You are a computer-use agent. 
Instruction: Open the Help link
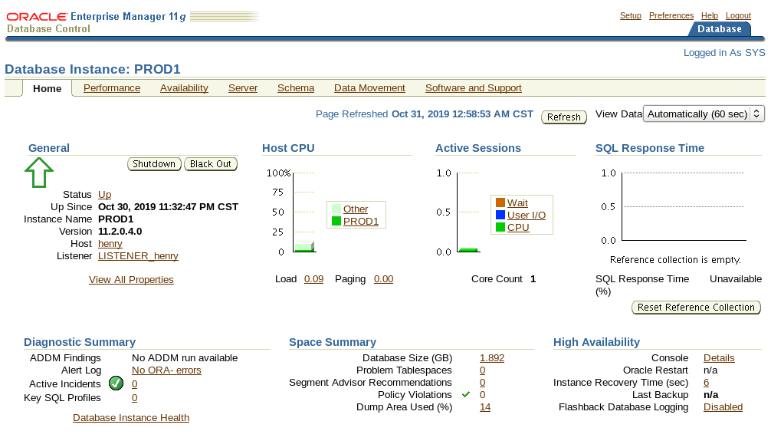(x=710, y=15)
